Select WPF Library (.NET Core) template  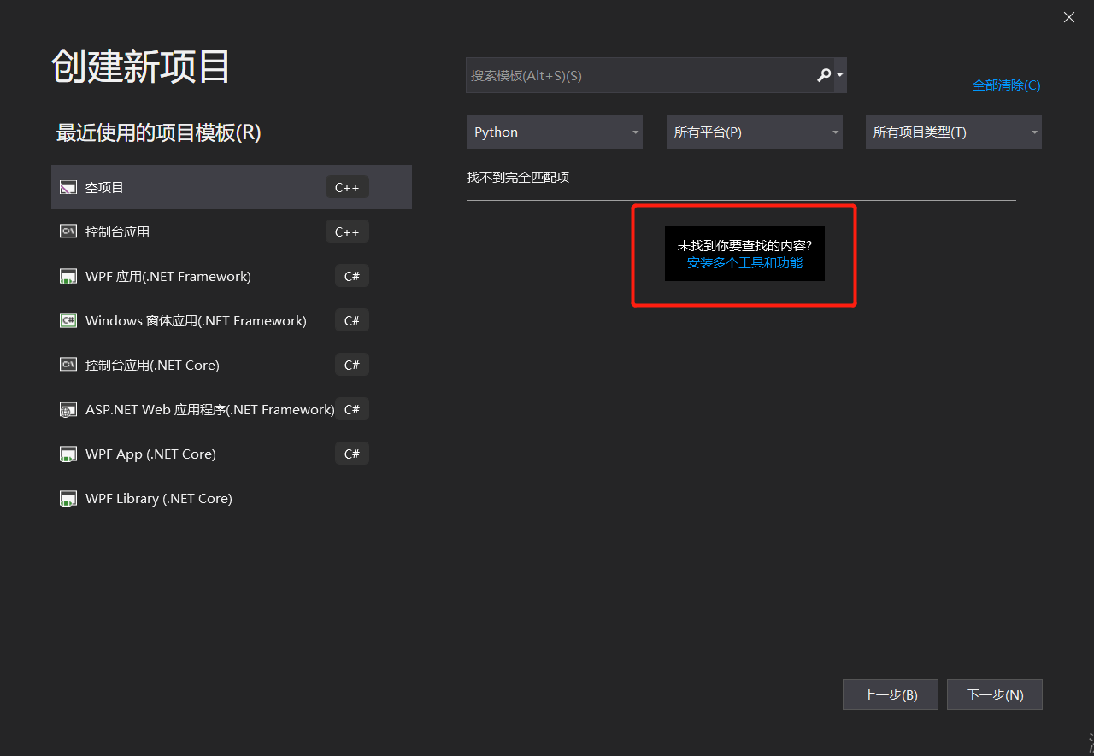[x=232, y=498]
